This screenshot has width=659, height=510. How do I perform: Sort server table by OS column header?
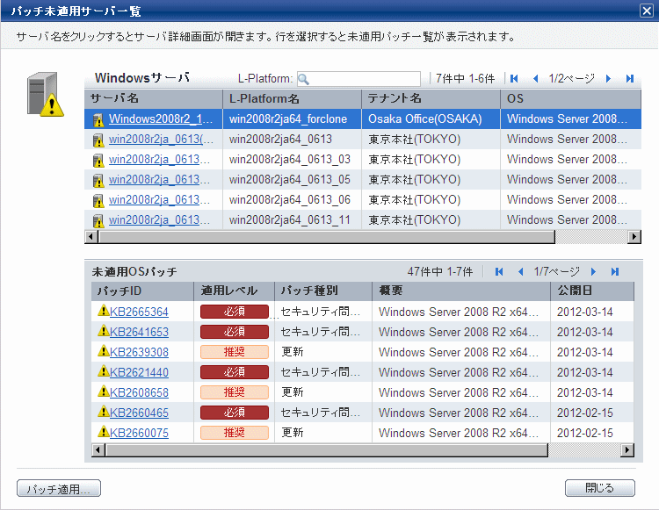pos(571,98)
